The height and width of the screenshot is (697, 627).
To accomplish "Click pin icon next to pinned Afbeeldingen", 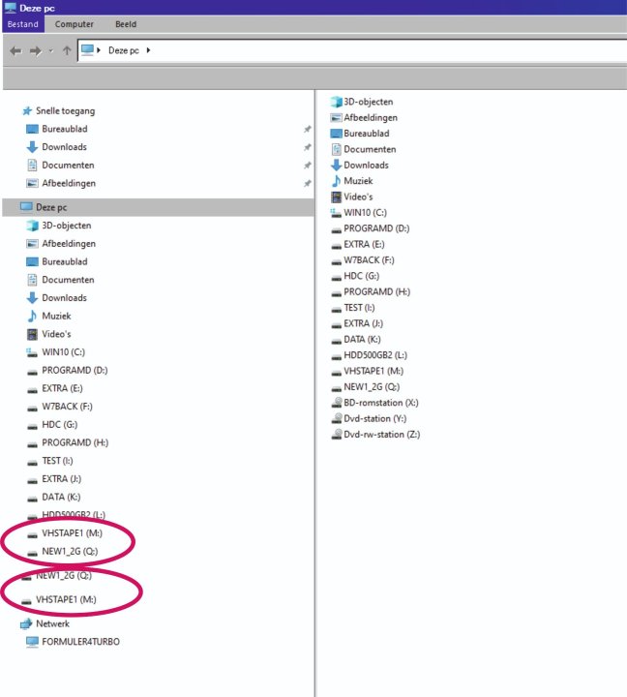I will (x=307, y=184).
